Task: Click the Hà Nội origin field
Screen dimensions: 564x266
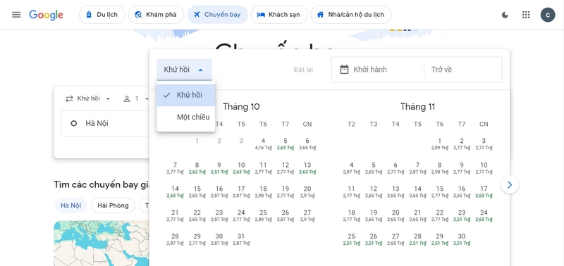Action: point(105,123)
